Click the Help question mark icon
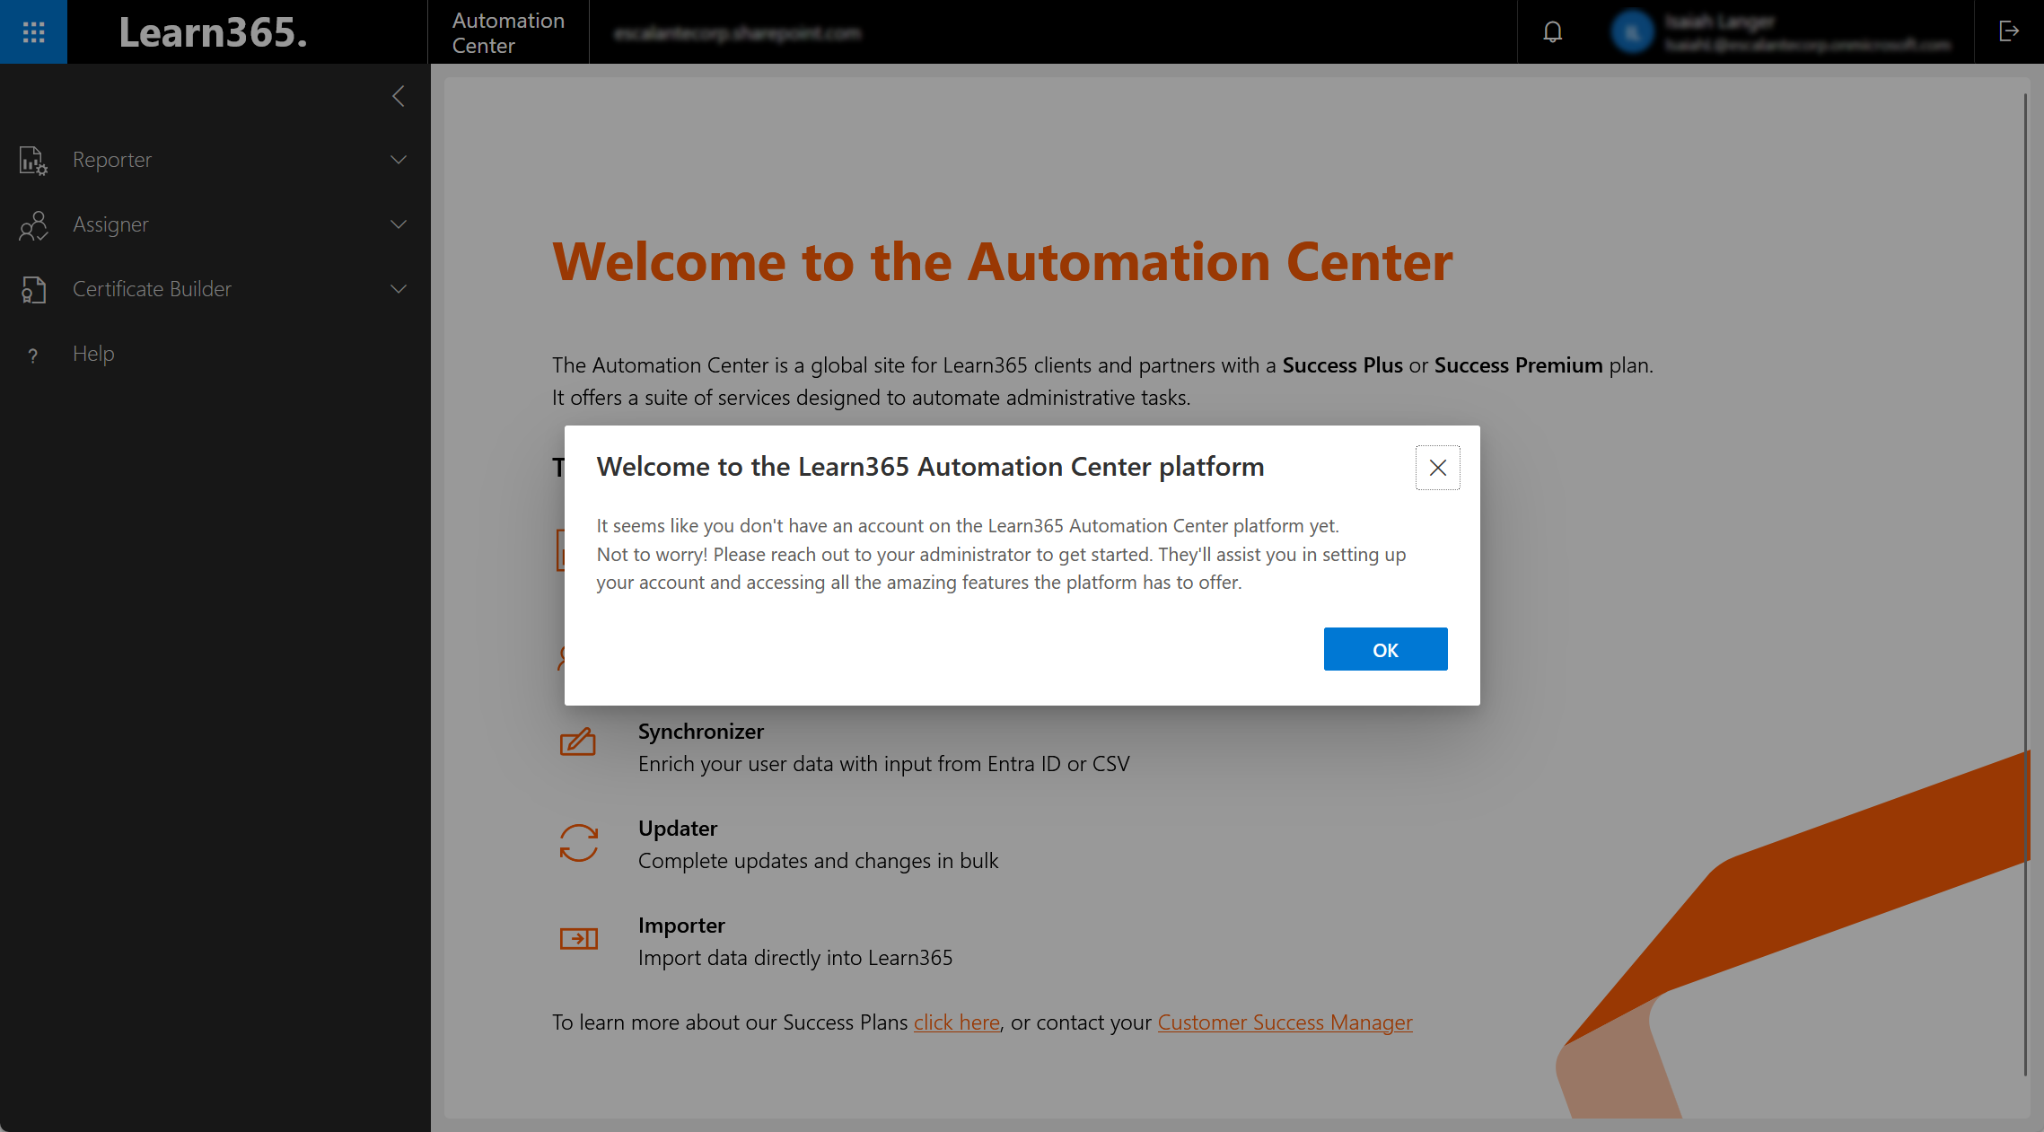 tap(33, 354)
